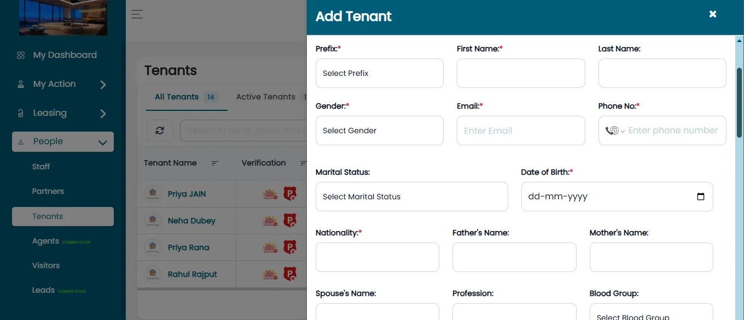Open the calendar picker icon in Date of Birth

[x=701, y=197]
